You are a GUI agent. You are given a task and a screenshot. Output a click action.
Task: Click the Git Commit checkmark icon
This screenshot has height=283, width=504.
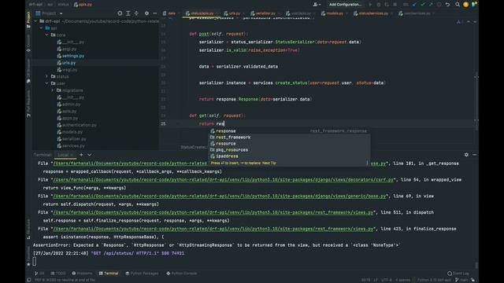click(x=423, y=5)
